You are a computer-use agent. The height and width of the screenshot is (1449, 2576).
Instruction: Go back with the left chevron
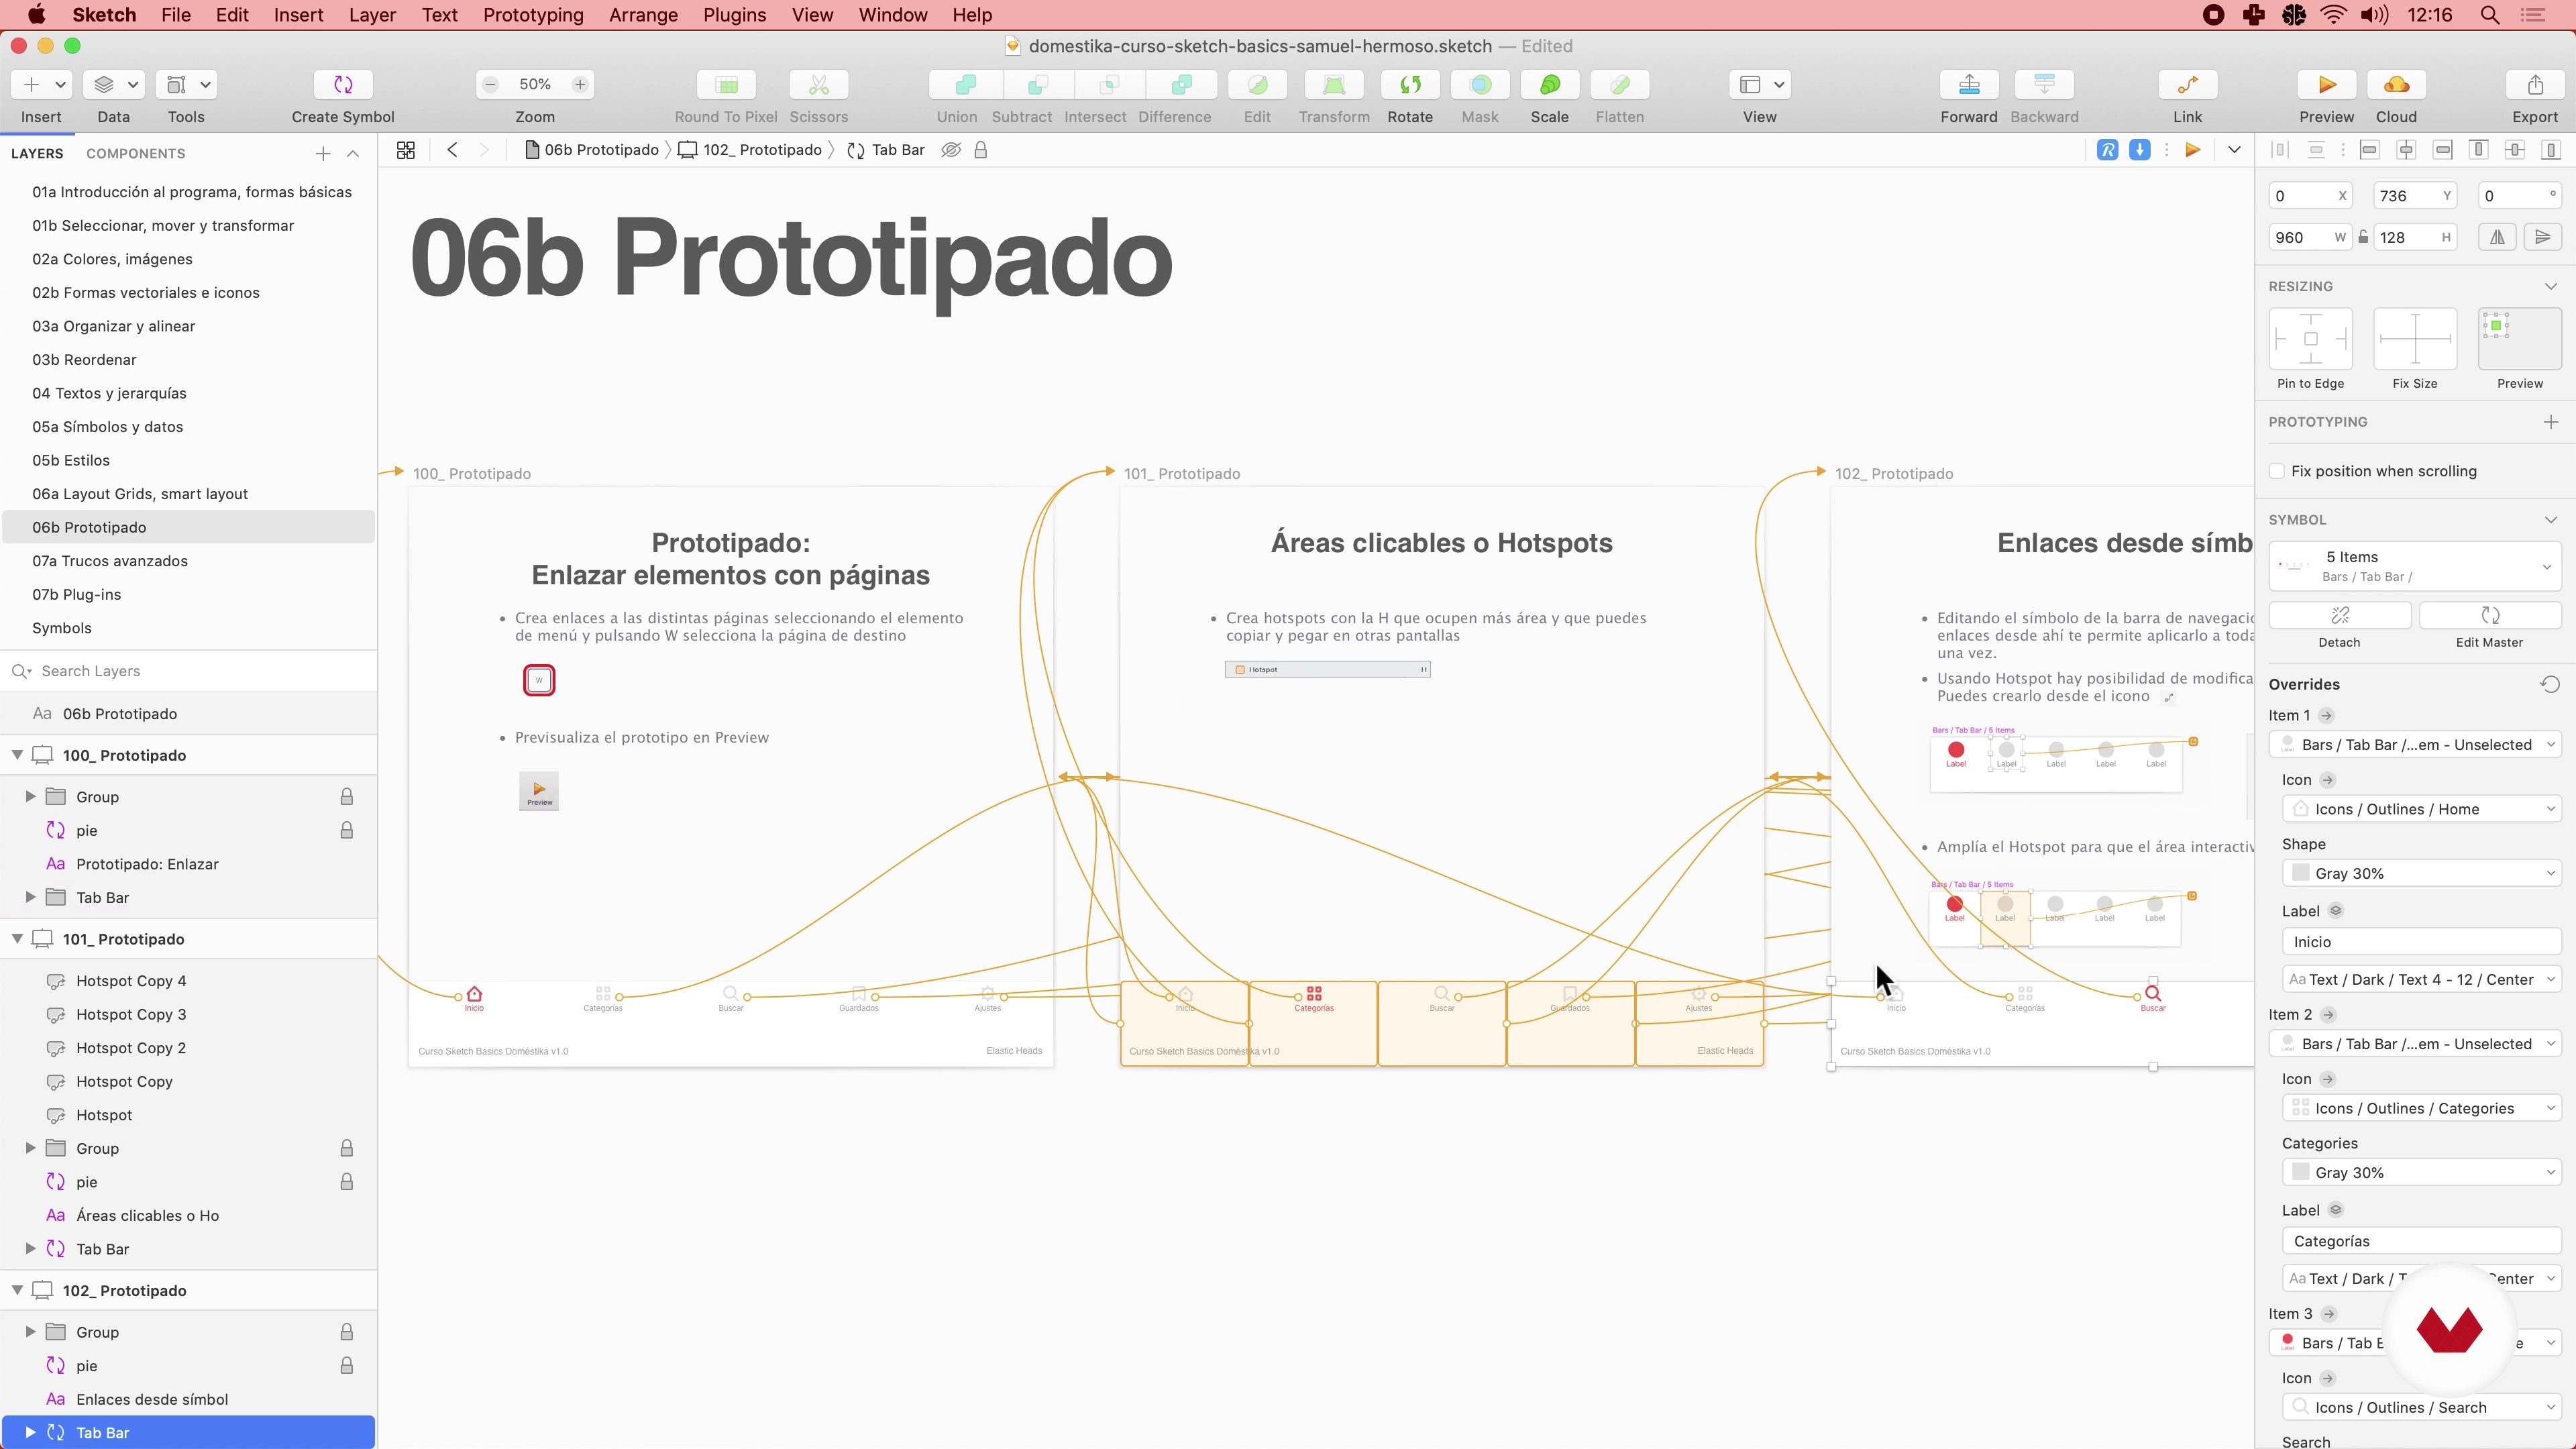coord(452,150)
